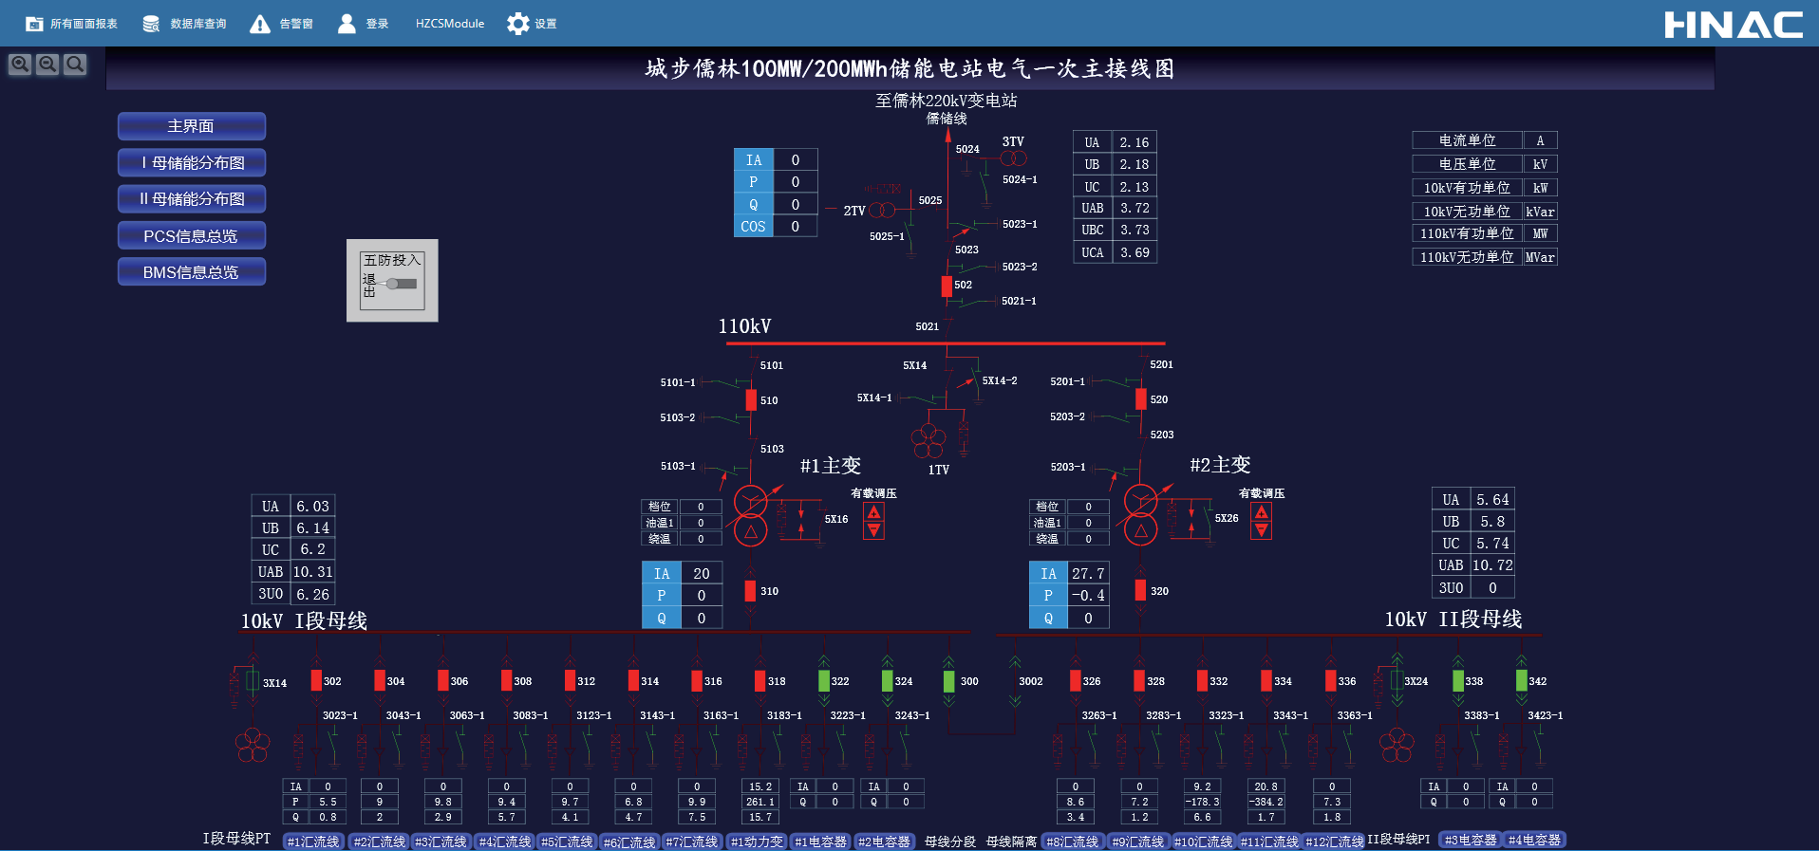Select HZCSModule menu item
The height and width of the screenshot is (851, 1819).
(x=449, y=24)
